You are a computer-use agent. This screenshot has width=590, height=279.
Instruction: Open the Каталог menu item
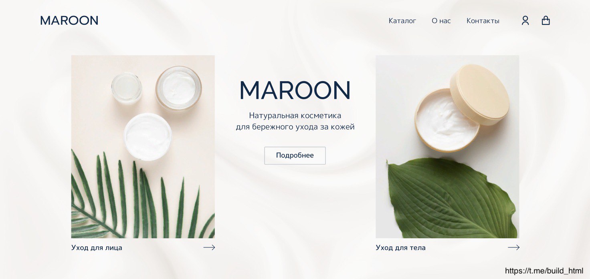pyautogui.click(x=402, y=21)
